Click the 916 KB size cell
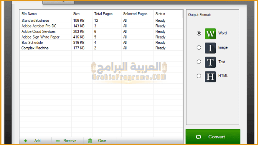258x145 pixels. click(x=79, y=43)
